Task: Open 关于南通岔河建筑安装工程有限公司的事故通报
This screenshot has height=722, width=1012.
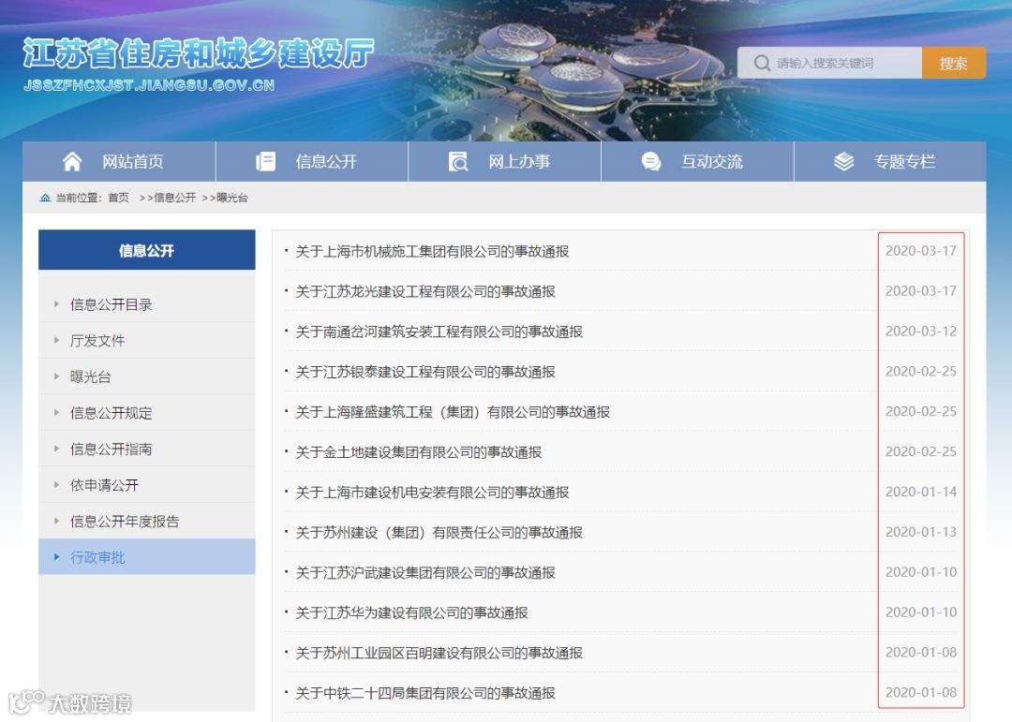Action: 439,332
